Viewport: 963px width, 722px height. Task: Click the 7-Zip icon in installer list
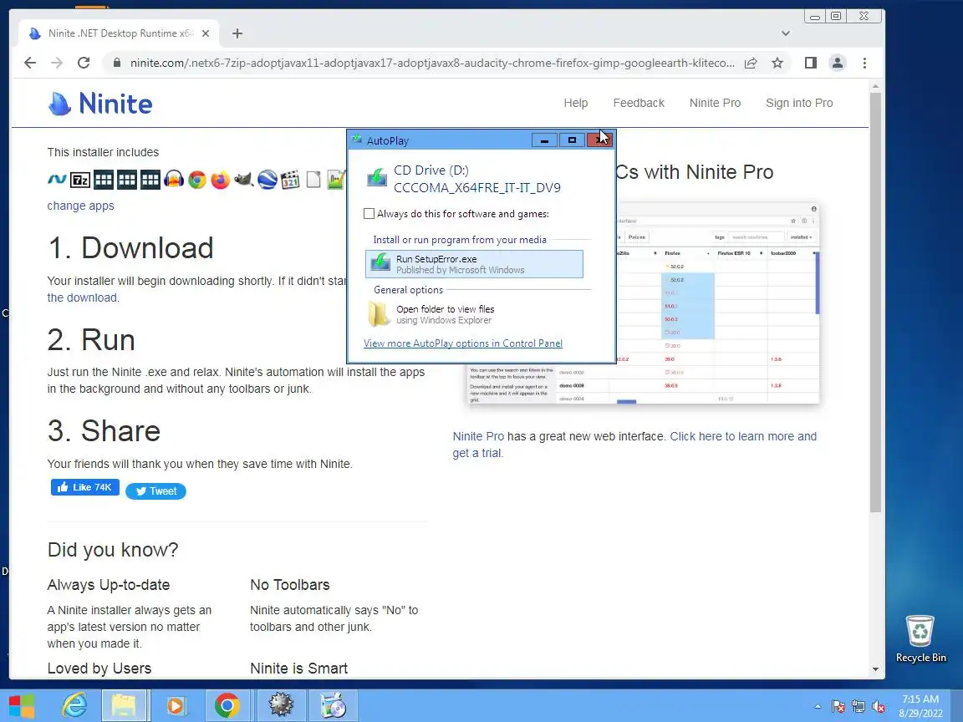80,180
